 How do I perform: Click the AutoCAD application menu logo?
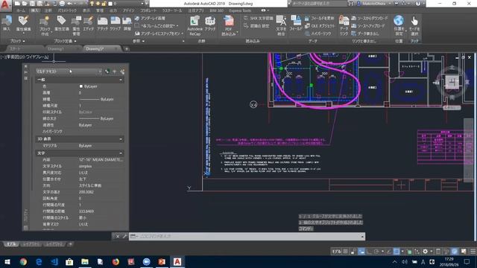(5, 5)
